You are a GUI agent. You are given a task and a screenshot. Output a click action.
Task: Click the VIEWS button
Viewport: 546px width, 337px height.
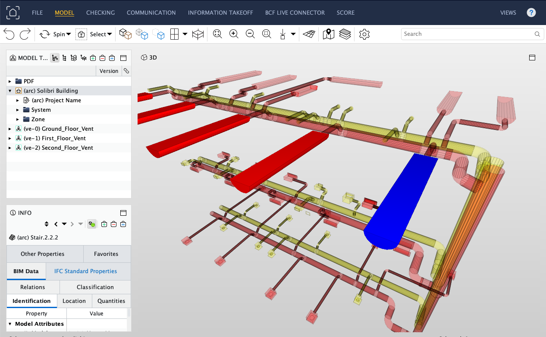pos(508,13)
